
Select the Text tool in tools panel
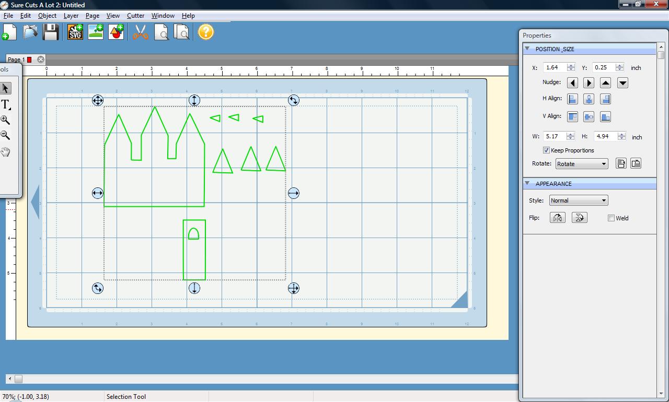pyautogui.click(x=6, y=104)
